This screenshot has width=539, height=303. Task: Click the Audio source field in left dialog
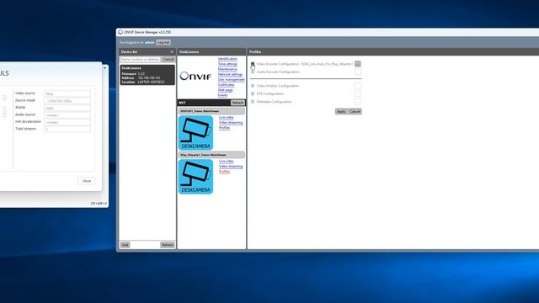67,115
